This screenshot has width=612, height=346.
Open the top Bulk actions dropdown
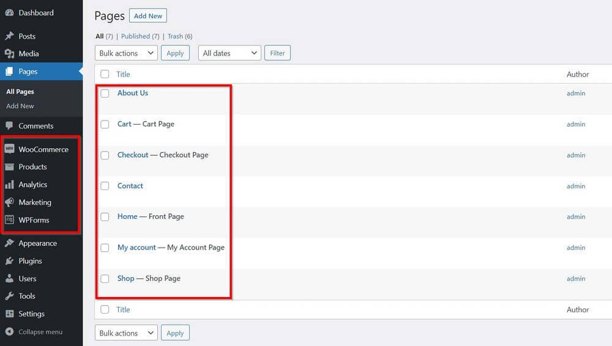point(126,53)
